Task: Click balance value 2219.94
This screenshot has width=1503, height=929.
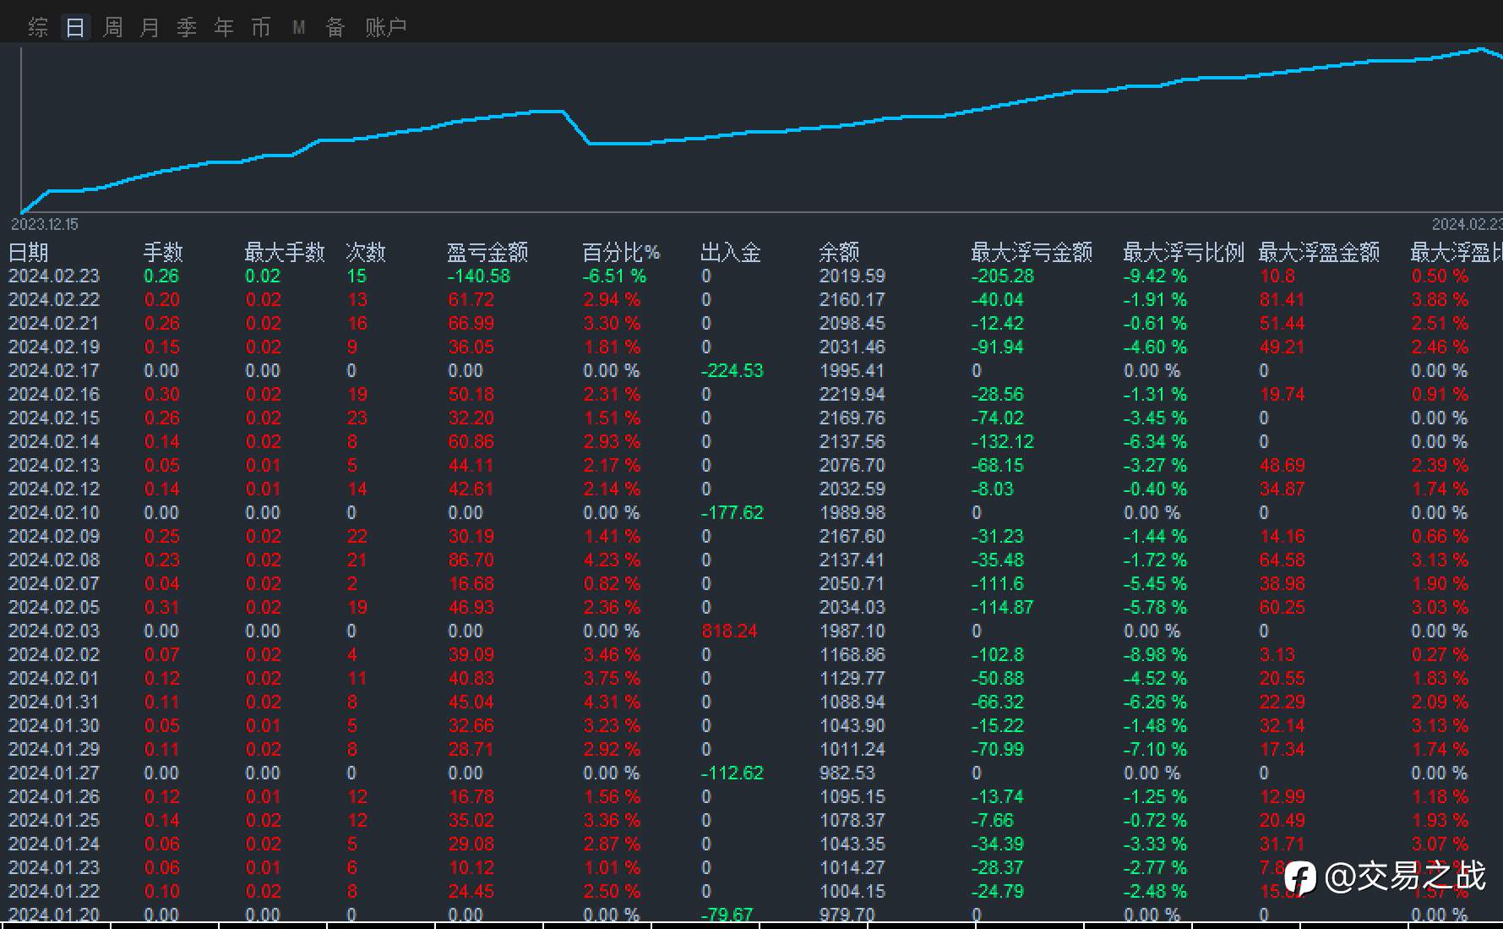Action: pos(852,395)
